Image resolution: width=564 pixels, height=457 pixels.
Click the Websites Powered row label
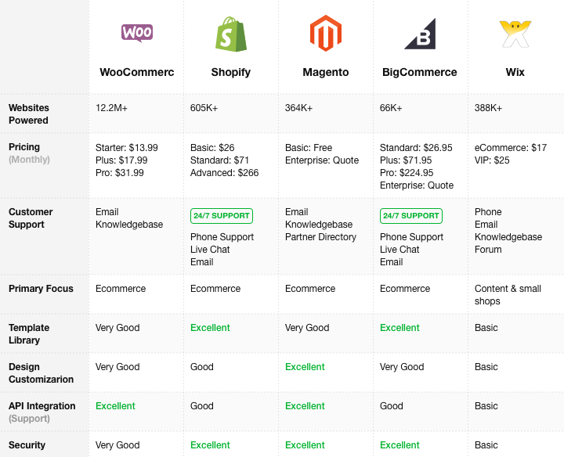point(29,114)
